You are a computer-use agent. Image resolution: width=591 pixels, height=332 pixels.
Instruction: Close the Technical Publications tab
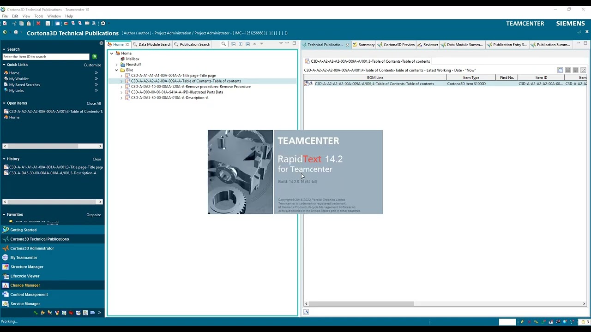[x=347, y=45]
